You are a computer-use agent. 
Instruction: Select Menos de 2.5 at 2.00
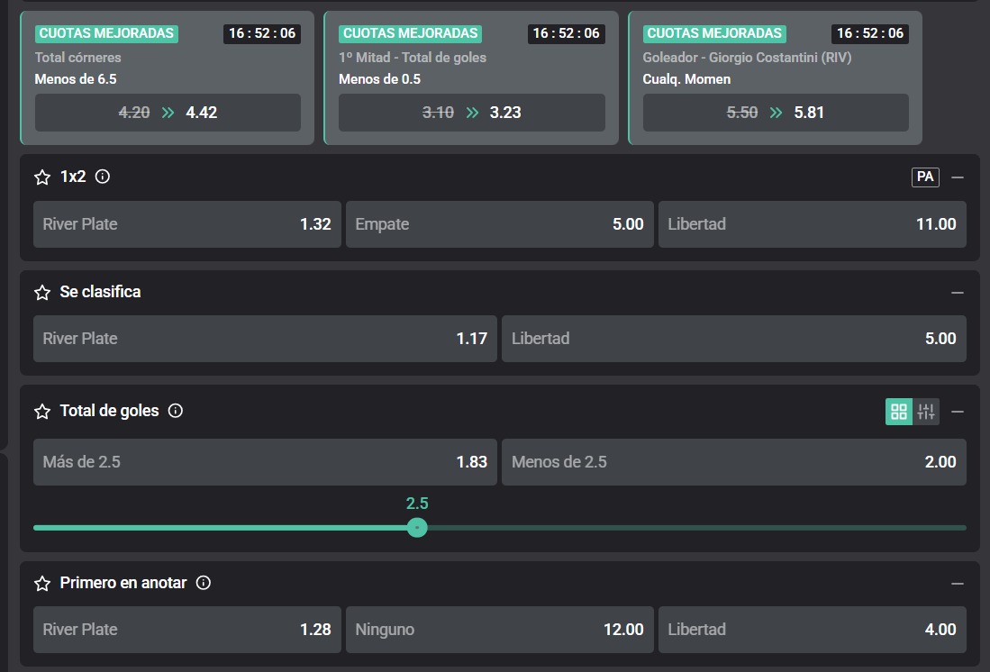pos(733,462)
